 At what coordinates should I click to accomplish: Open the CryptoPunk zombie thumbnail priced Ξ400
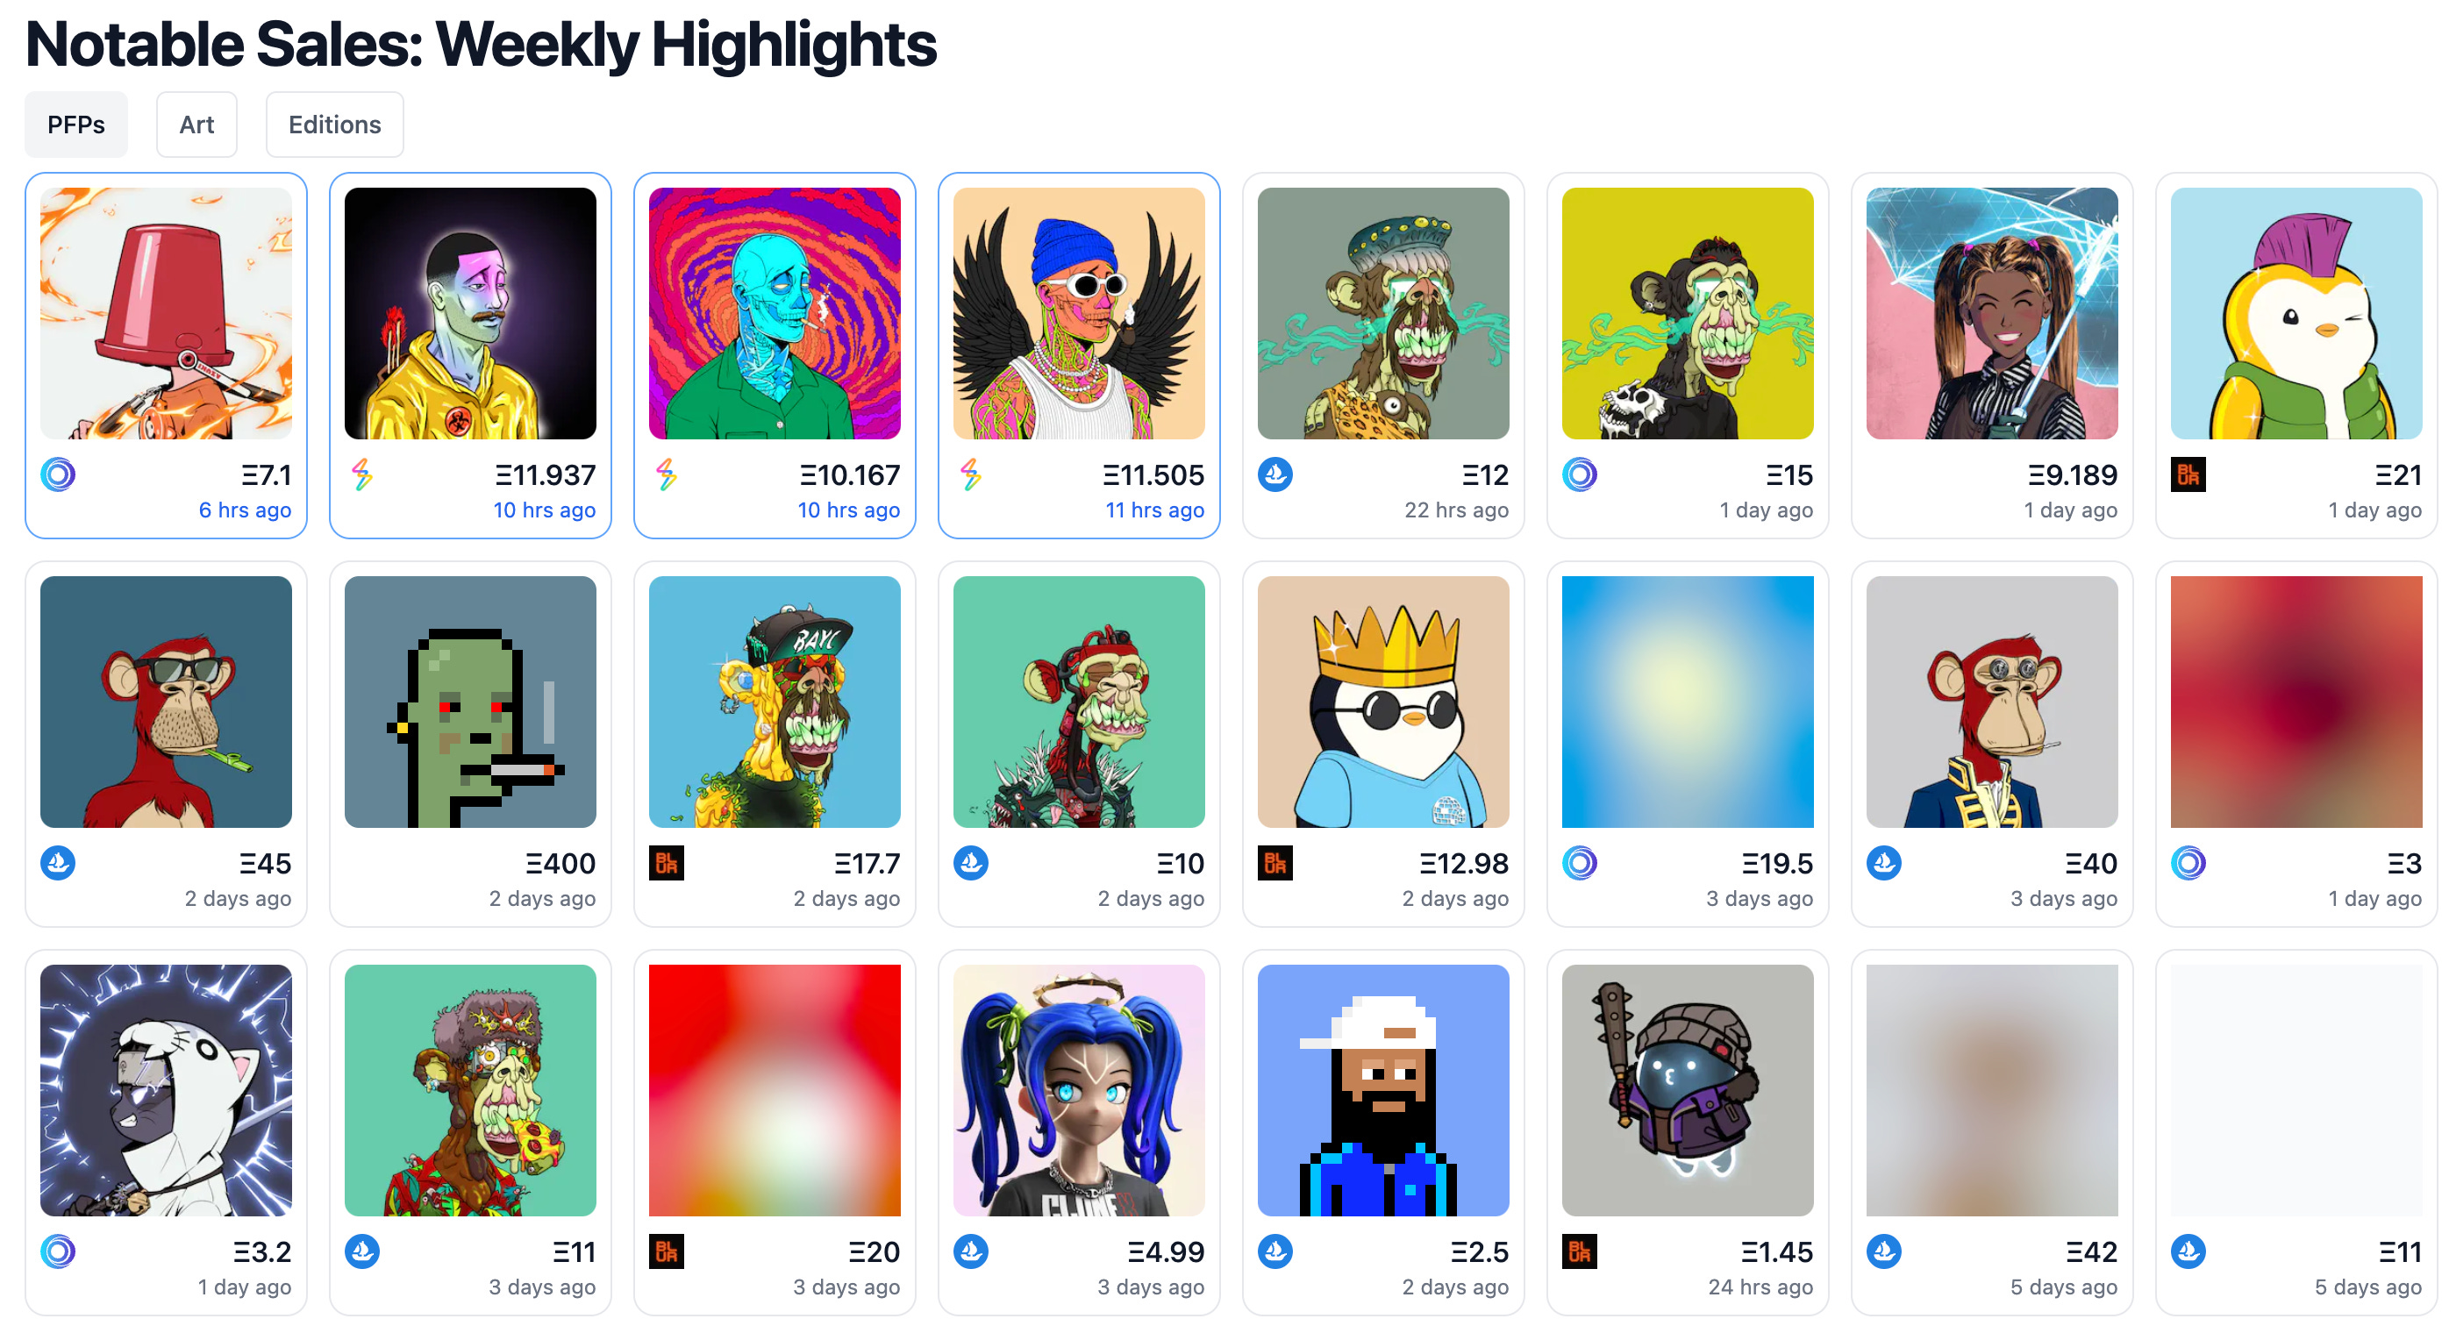471,702
